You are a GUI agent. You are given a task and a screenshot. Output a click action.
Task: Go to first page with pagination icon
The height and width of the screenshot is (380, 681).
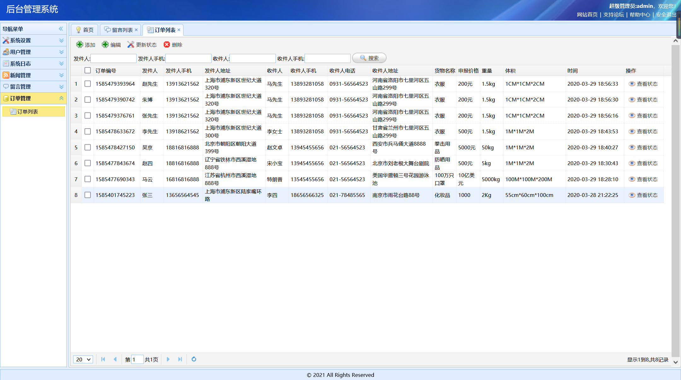103,359
